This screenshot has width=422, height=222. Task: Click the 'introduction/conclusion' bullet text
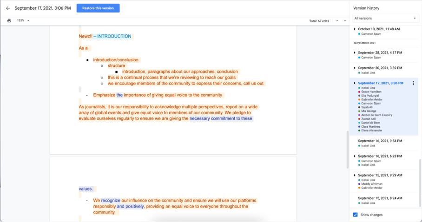116,60
